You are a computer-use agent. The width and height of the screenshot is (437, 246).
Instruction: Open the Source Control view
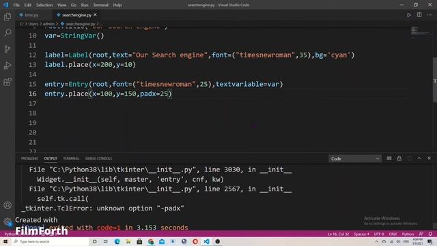point(8,49)
